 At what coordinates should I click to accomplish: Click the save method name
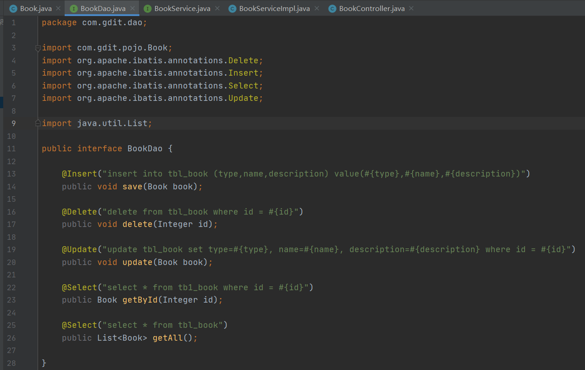click(132, 187)
